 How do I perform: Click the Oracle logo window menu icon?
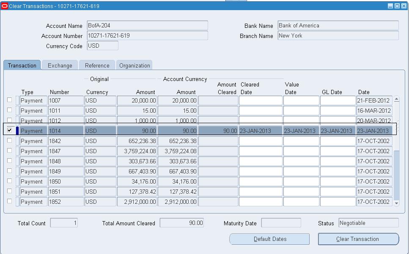click(x=5, y=6)
